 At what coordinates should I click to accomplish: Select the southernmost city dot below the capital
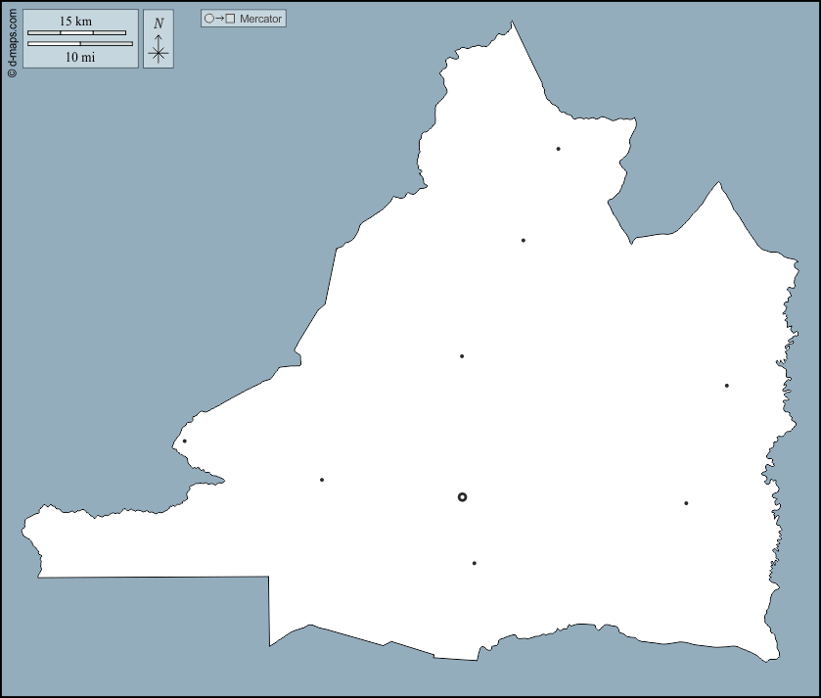point(475,563)
